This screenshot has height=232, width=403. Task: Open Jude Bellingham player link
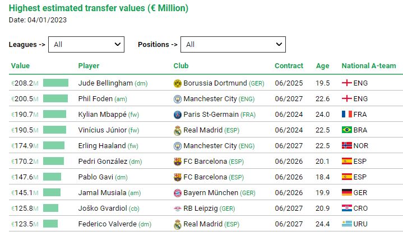click(x=105, y=83)
